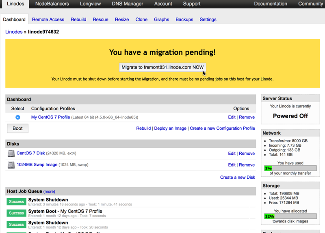325x233 pixels.
Task: Open the NodeBalancers menu
Action: tap(52, 4)
